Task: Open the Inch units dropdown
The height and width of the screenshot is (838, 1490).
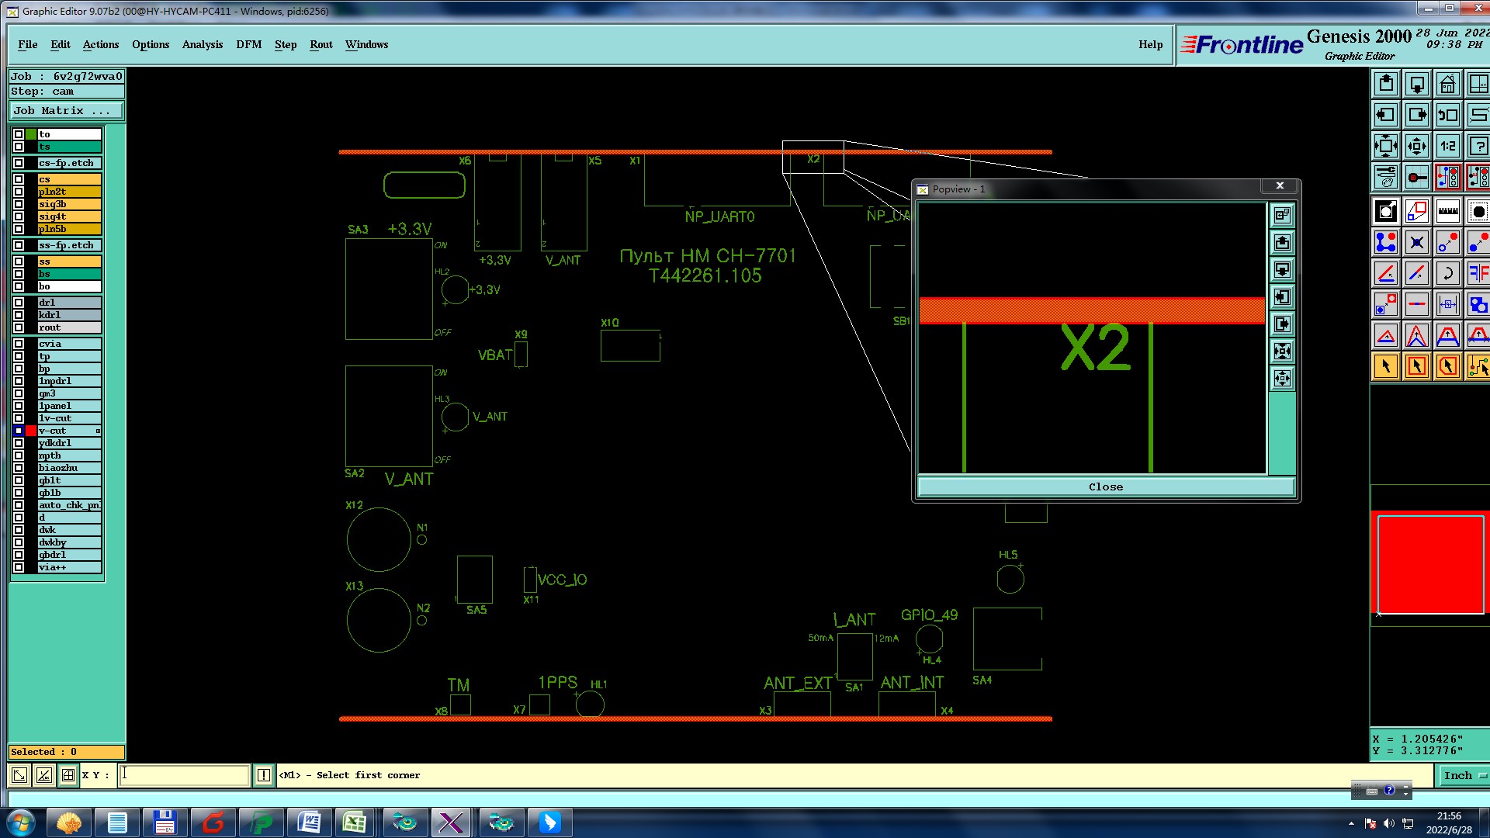Action: pyautogui.click(x=1465, y=775)
